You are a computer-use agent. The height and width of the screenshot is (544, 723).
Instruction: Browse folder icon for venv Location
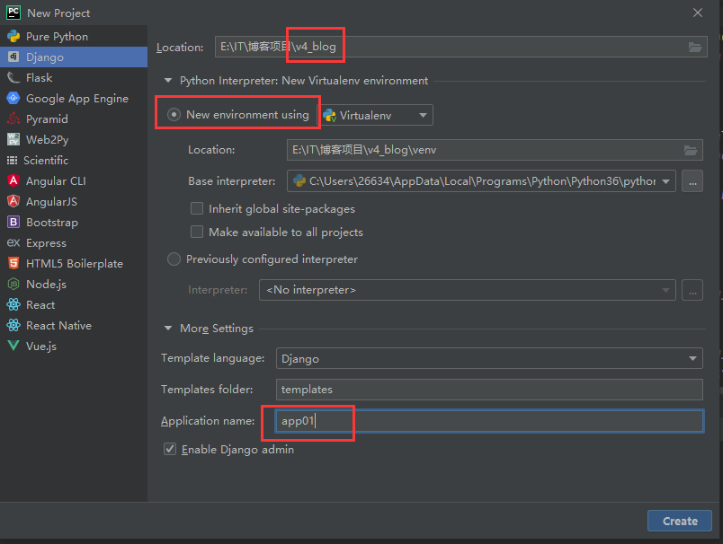(691, 150)
